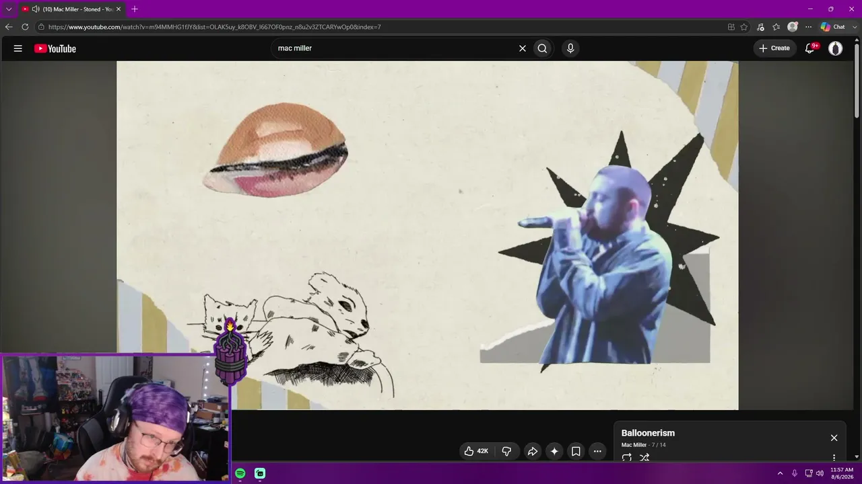Click the search magnifier button

pyautogui.click(x=542, y=48)
